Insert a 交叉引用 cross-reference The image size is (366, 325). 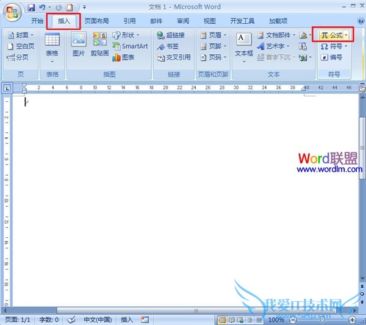(x=174, y=57)
